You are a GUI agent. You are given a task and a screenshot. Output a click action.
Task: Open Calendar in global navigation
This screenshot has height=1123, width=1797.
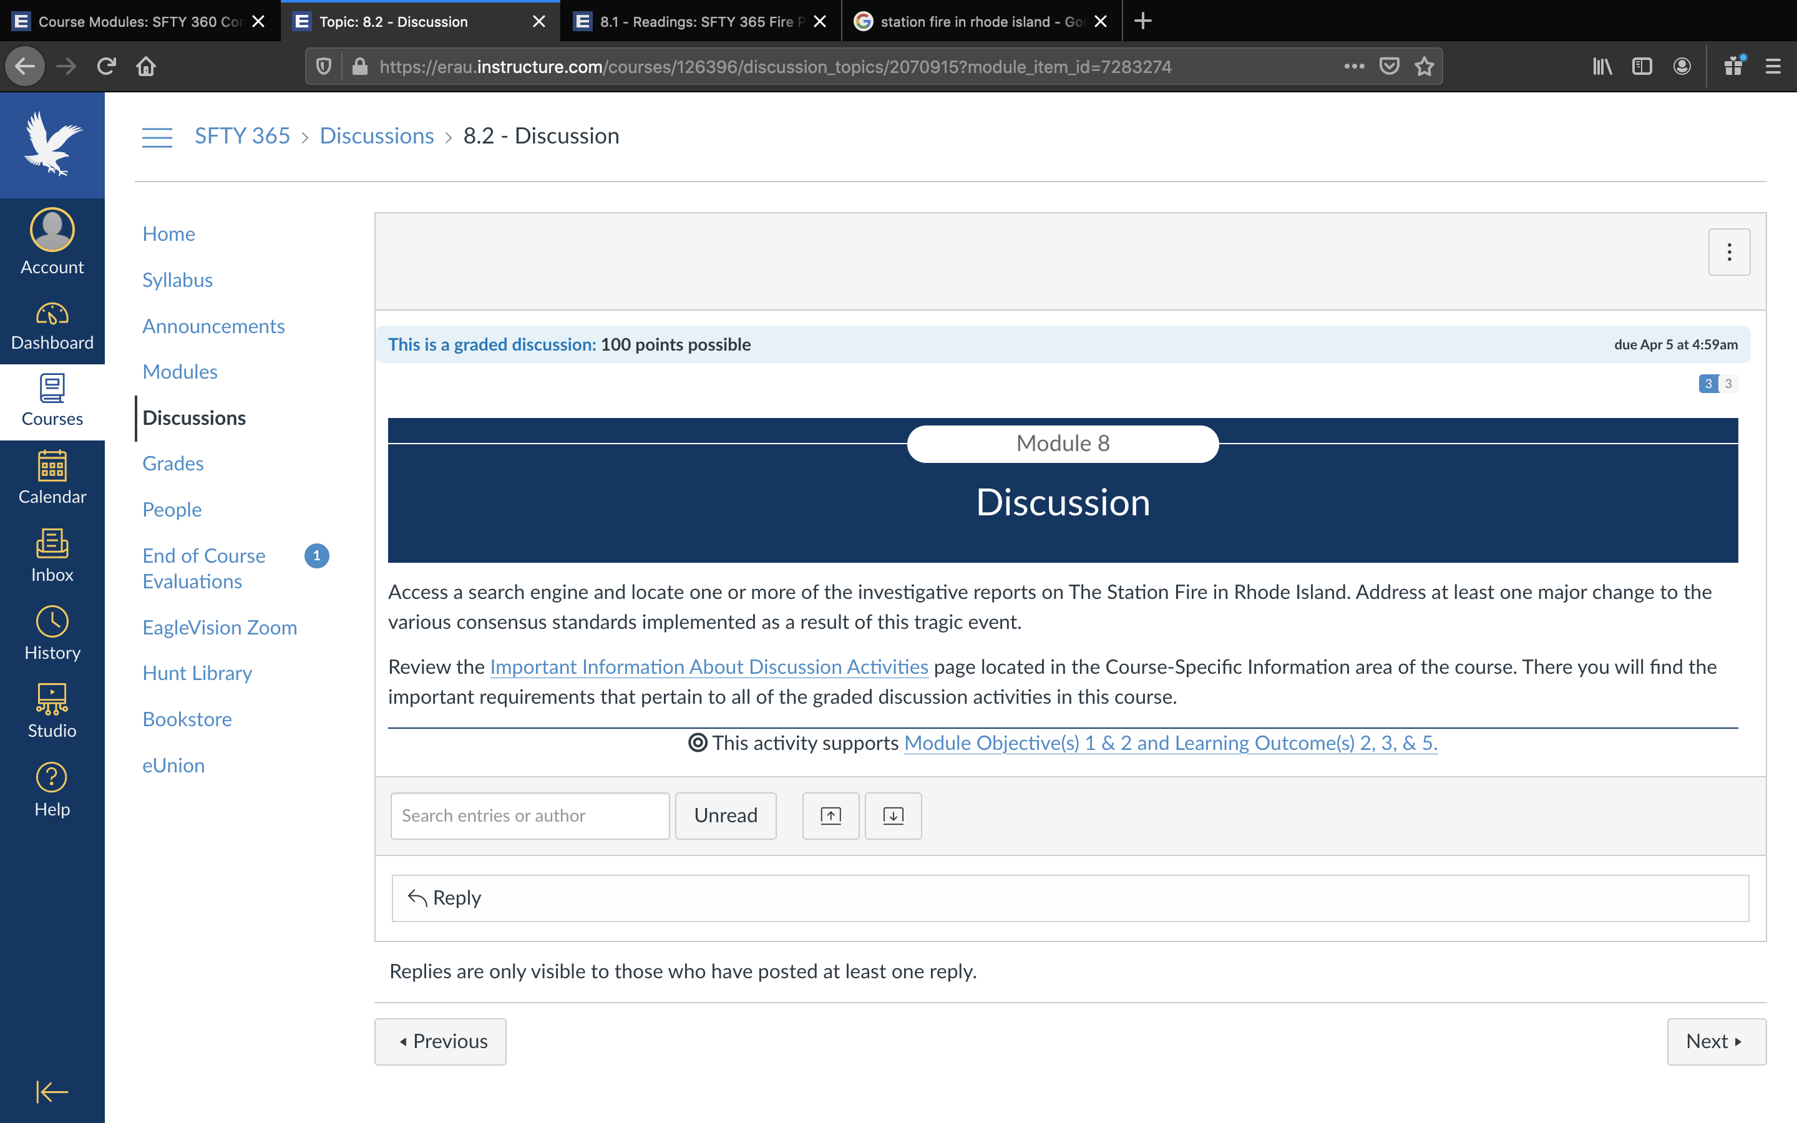click(52, 479)
